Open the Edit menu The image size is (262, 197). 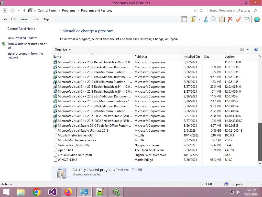point(14,19)
